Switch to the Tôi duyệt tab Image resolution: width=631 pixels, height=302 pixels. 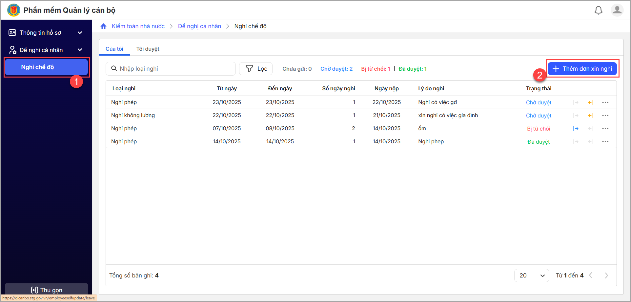(148, 49)
